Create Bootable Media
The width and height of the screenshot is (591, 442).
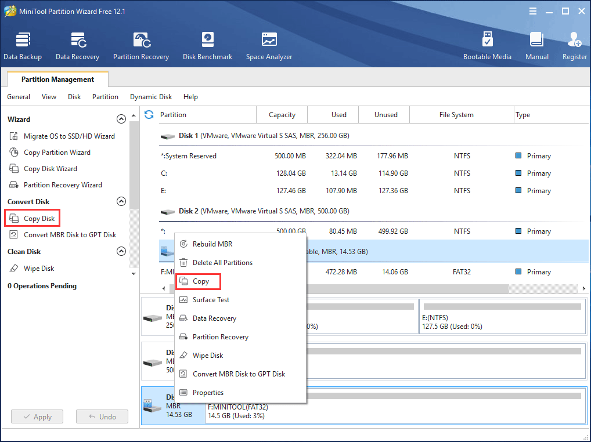click(x=487, y=46)
